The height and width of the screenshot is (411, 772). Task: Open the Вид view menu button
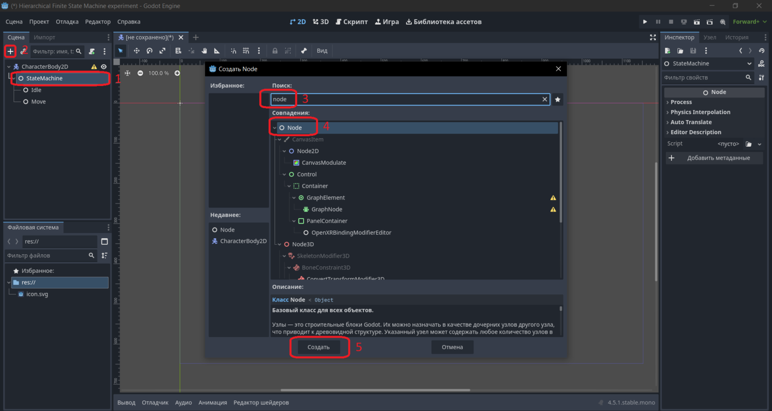click(322, 51)
